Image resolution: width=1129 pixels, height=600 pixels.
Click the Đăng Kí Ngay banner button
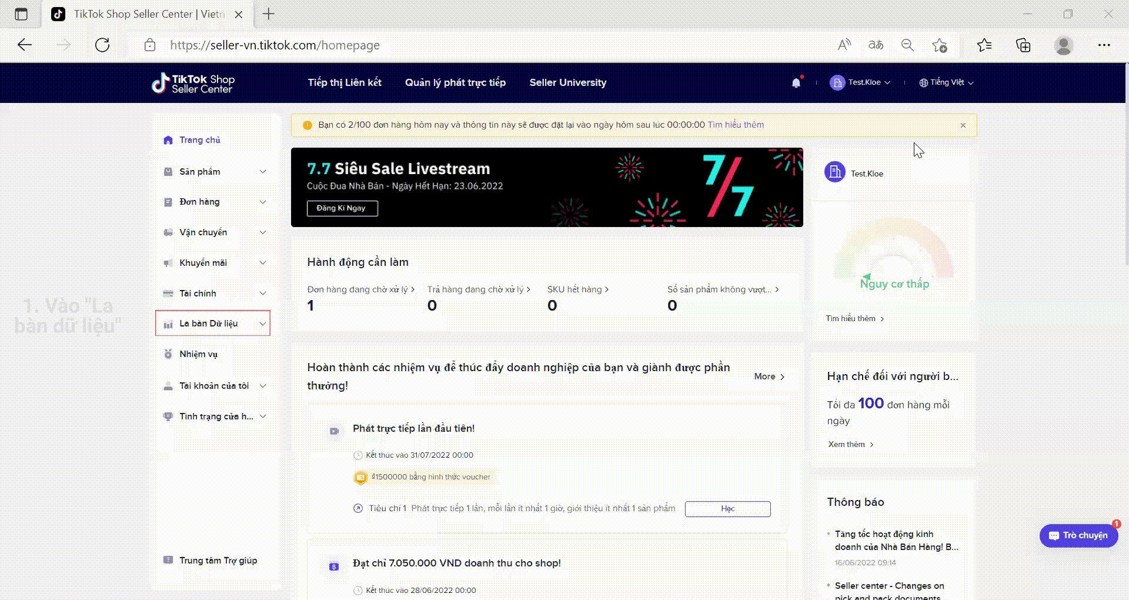point(342,208)
